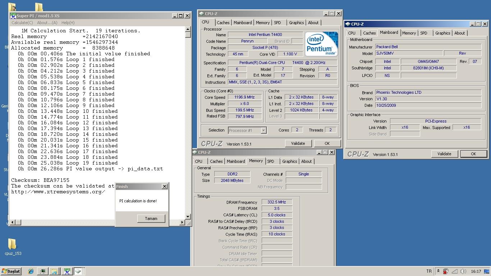Switch to SPD tab in CPU window
This screenshot has height=276, width=491.
pos(277,23)
